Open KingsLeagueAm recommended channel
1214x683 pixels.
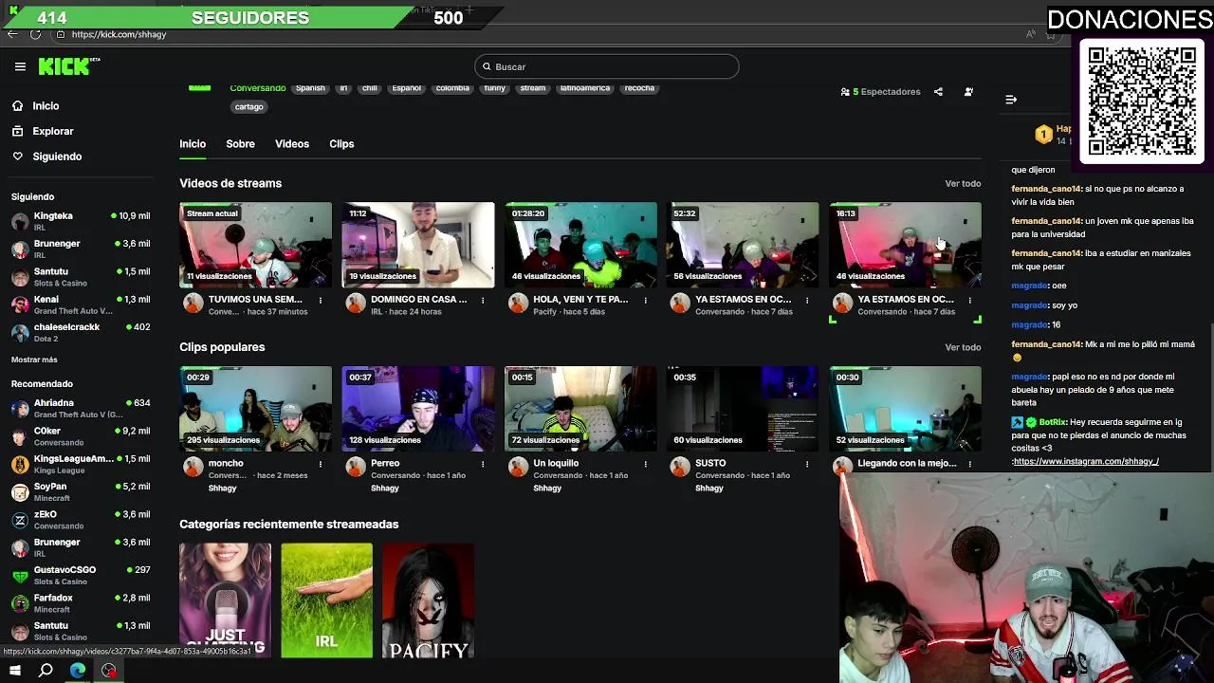(x=80, y=464)
